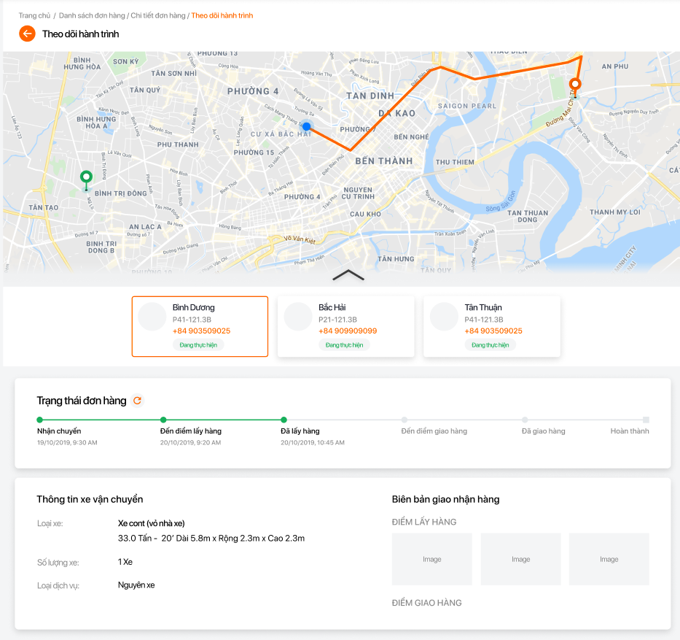Click the 33.0 Tấn vehicle dimensions text

211,539
